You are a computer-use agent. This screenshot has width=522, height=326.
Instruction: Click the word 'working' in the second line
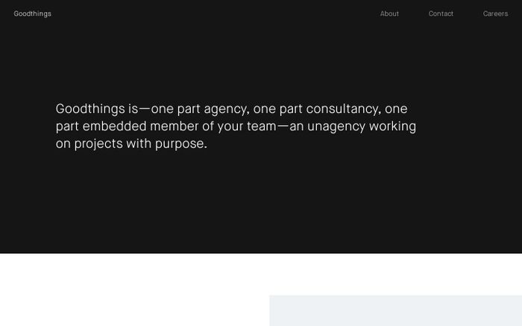392,127
